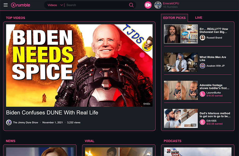Click the Russell Brand avatar icon

[202, 38]
